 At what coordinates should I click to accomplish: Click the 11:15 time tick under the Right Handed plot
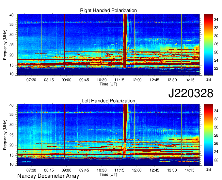point(119,80)
